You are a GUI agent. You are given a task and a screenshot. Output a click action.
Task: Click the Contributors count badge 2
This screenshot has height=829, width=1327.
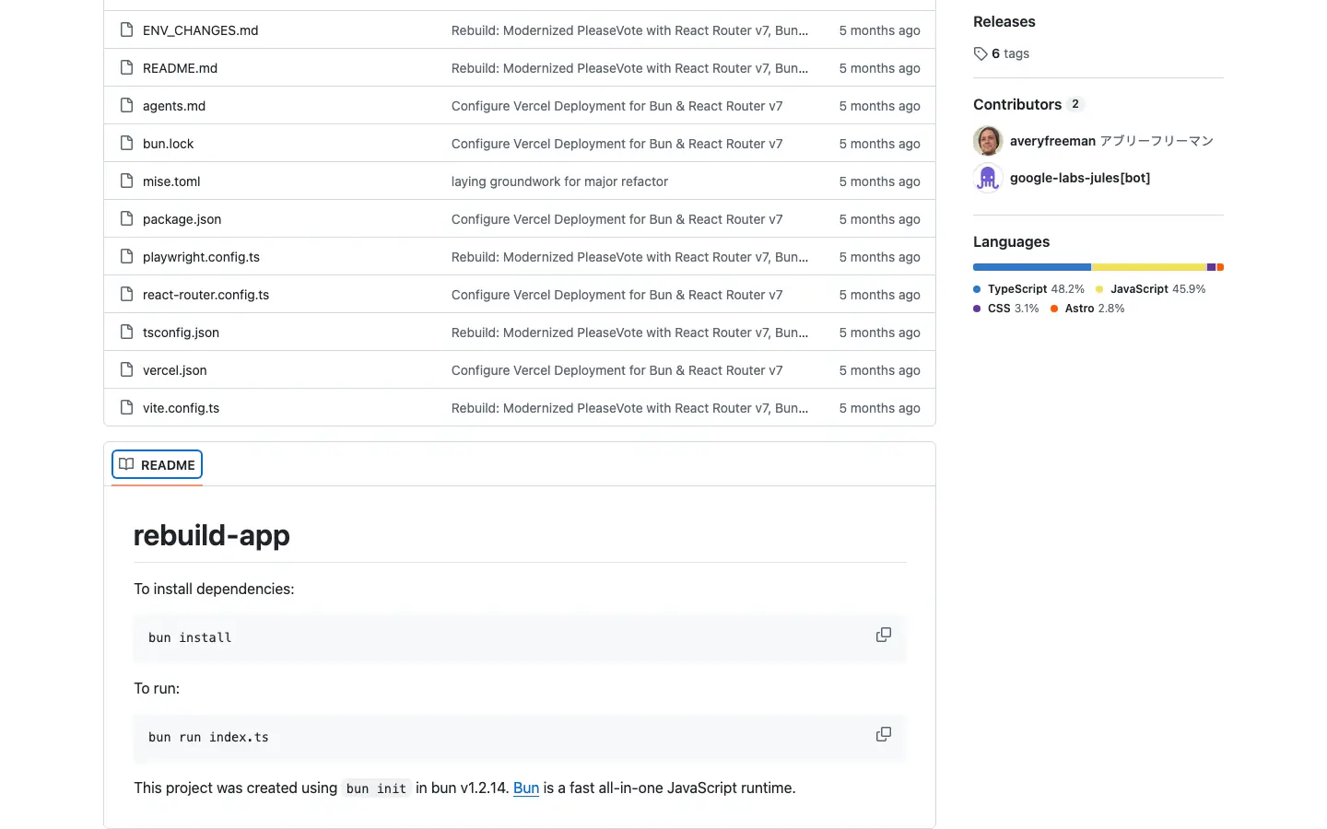1075,104
